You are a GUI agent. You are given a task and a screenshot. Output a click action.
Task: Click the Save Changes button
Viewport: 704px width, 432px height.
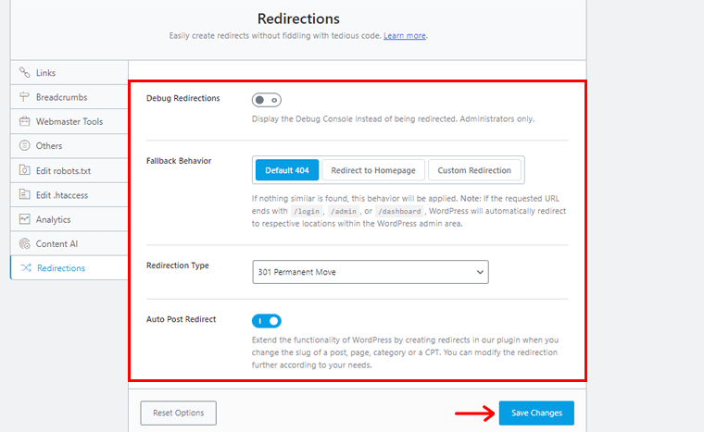(x=536, y=413)
